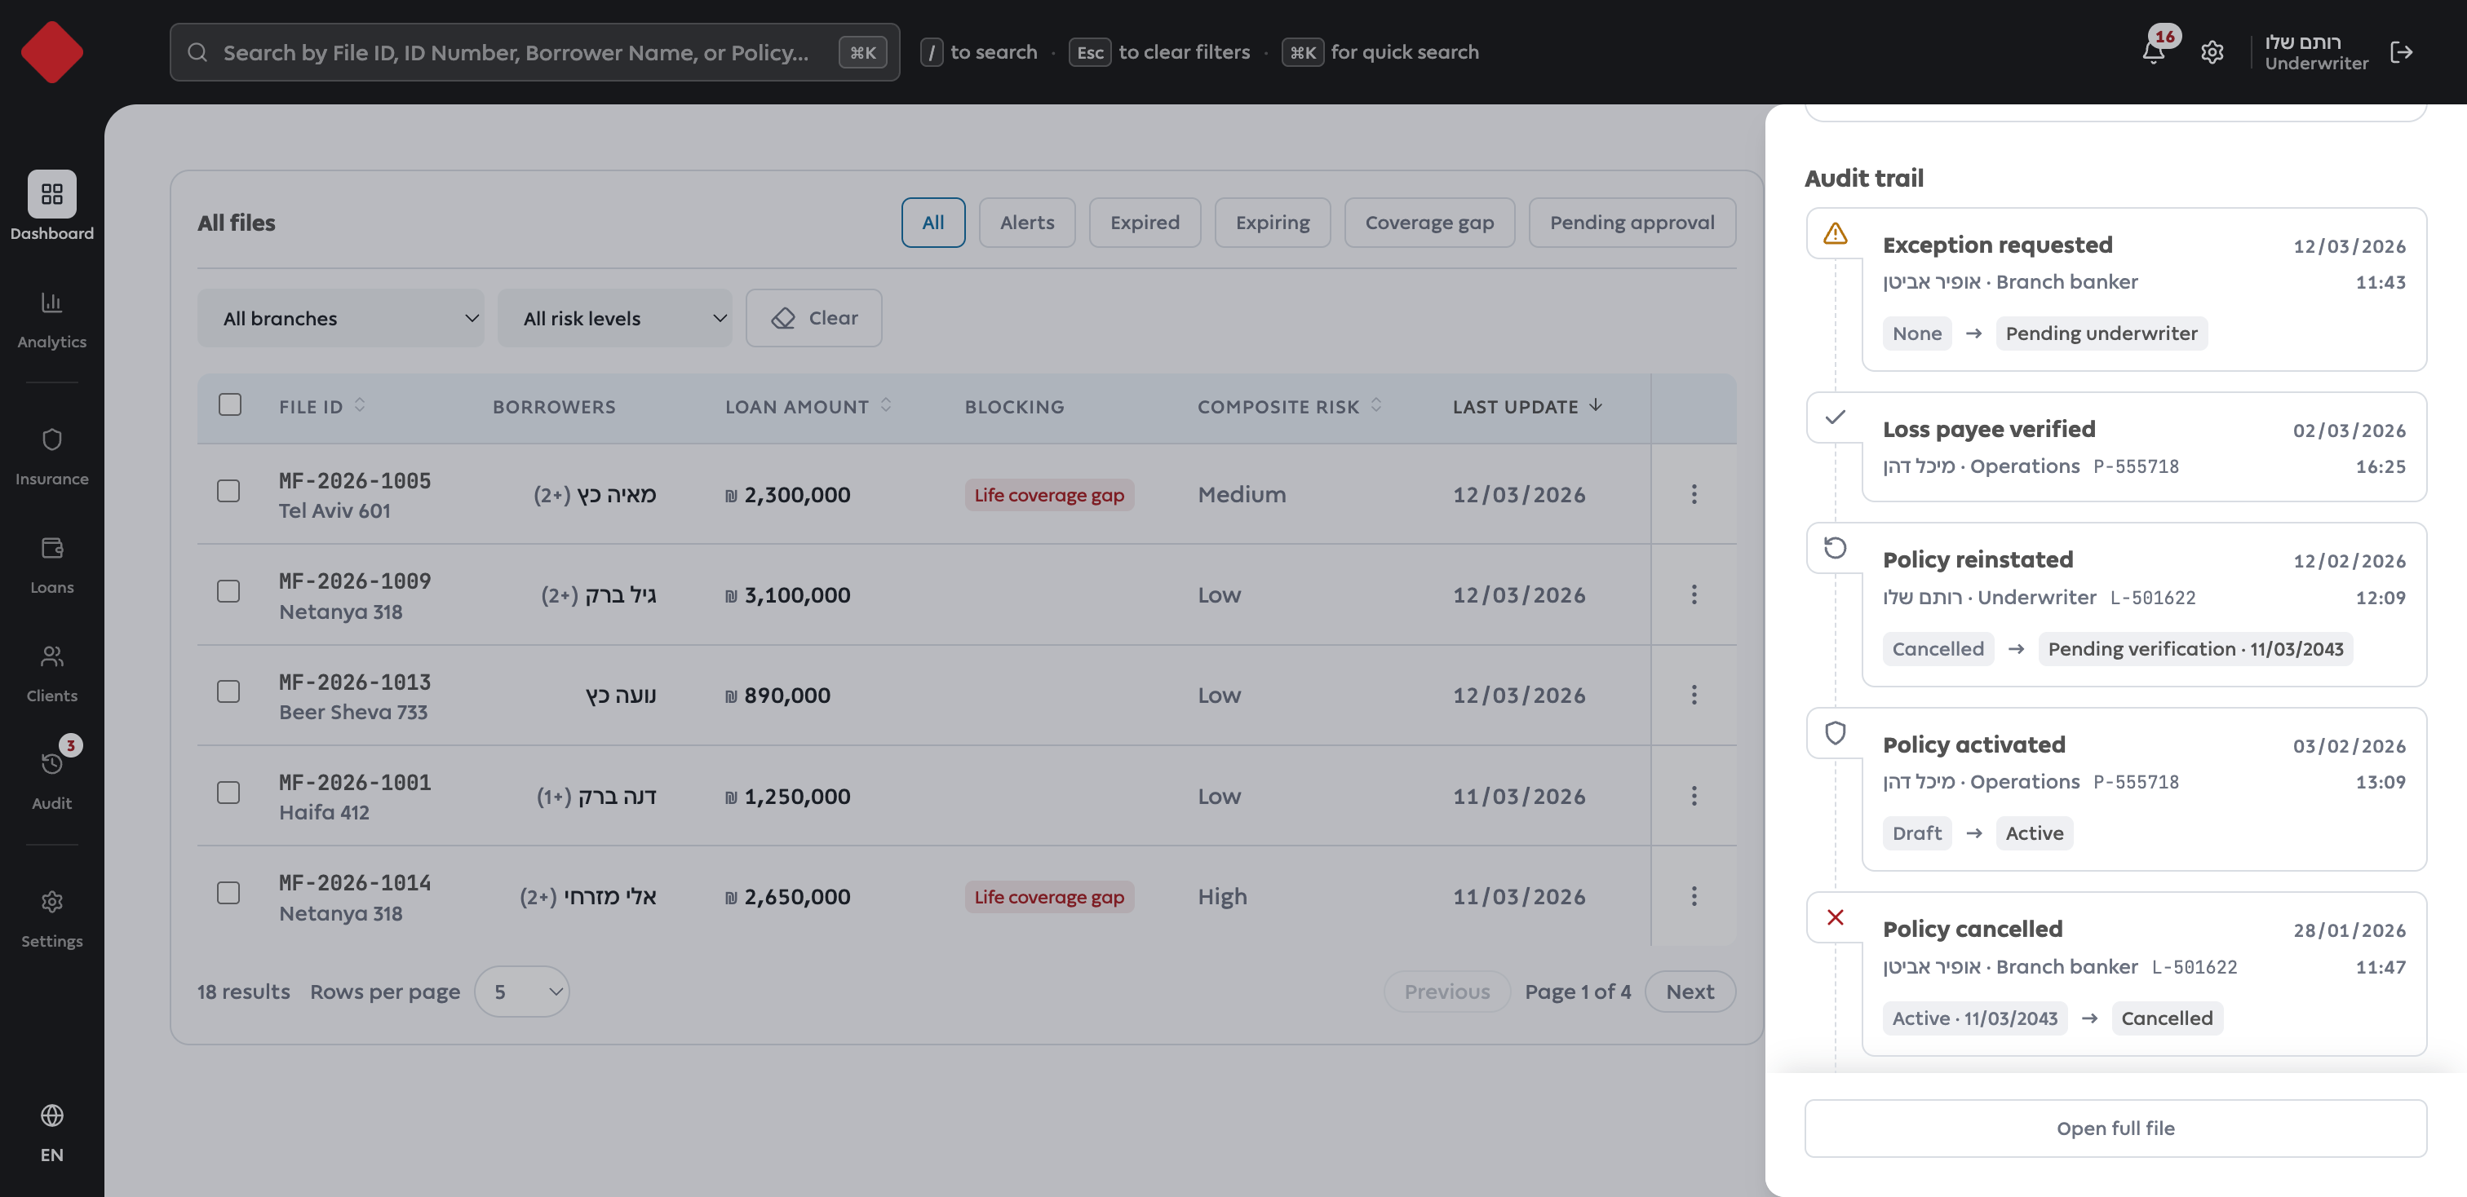Image resolution: width=2467 pixels, height=1197 pixels.
Task: Click the search input field
Action: (534, 51)
